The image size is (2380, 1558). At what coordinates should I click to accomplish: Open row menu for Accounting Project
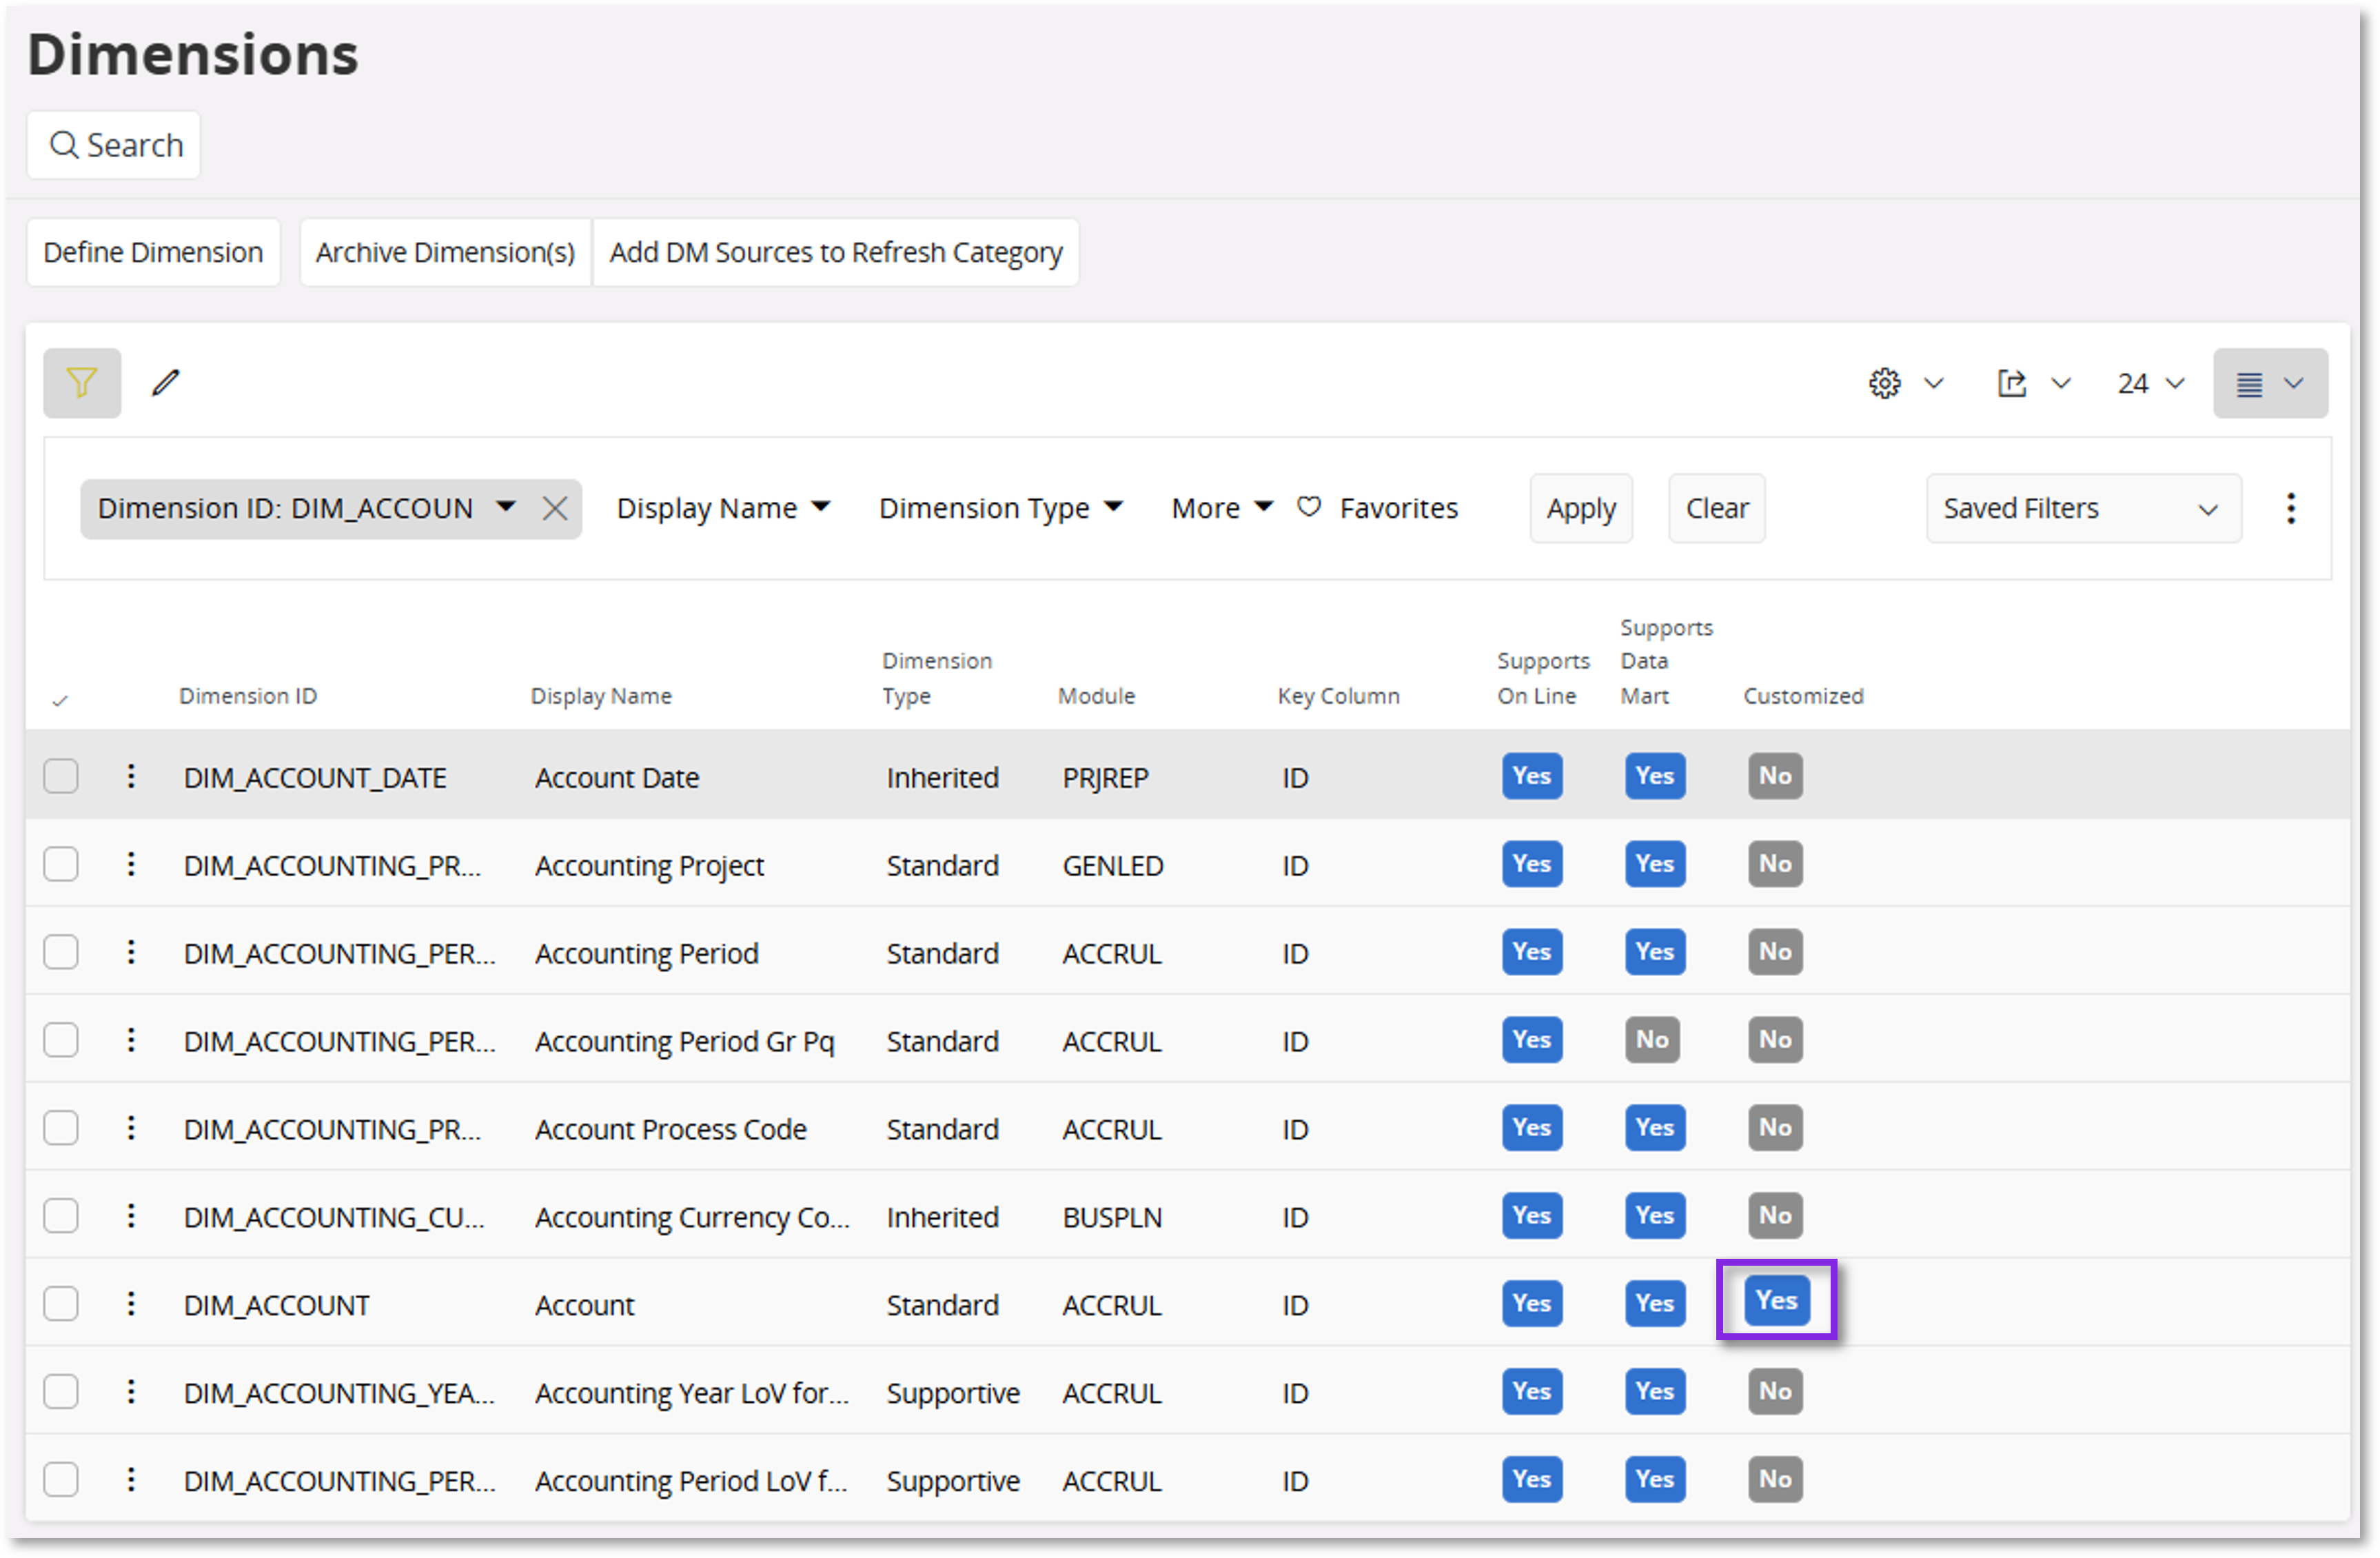coord(131,865)
